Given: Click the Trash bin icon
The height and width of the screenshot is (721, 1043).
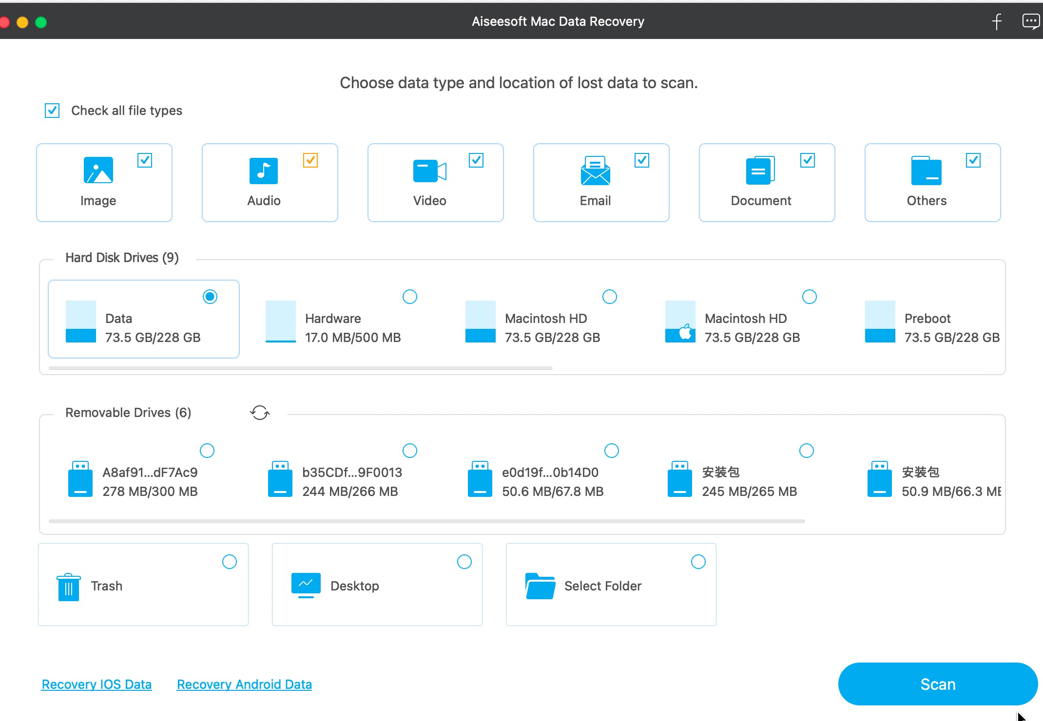Looking at the screenshot, I should point(69,587).
